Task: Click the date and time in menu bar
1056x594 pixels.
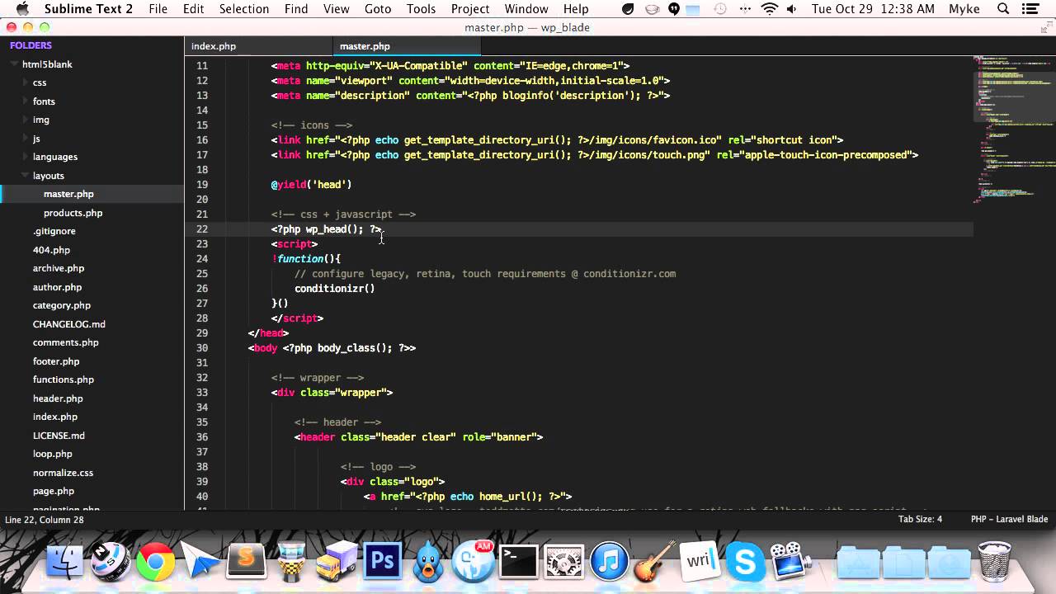Action: [x=873, y=9]
